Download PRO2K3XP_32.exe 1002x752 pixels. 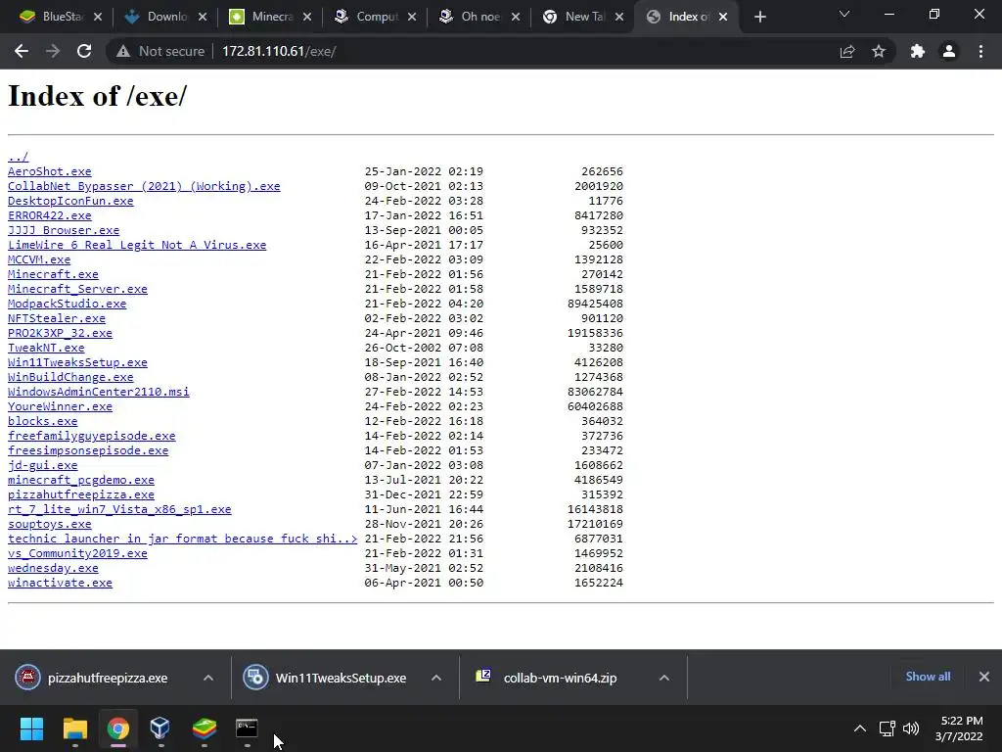pos(60,333)
